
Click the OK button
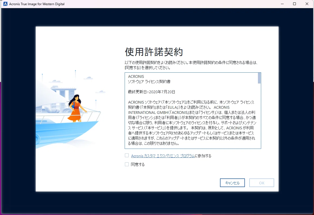click(261, 183)
